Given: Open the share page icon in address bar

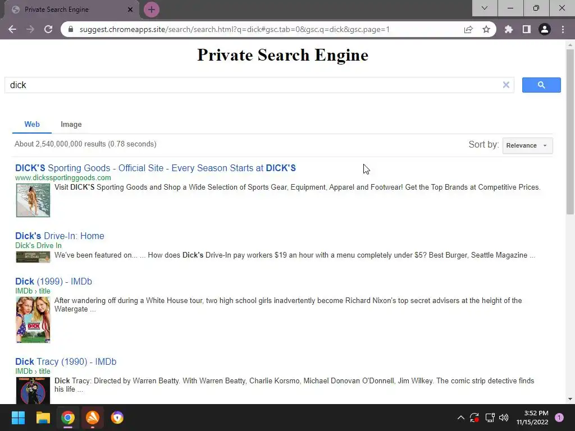Looking at the screenshot, I should coord(468,29).
